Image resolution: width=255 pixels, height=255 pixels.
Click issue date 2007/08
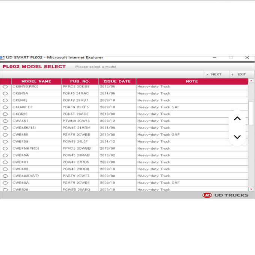click(108, 162)
